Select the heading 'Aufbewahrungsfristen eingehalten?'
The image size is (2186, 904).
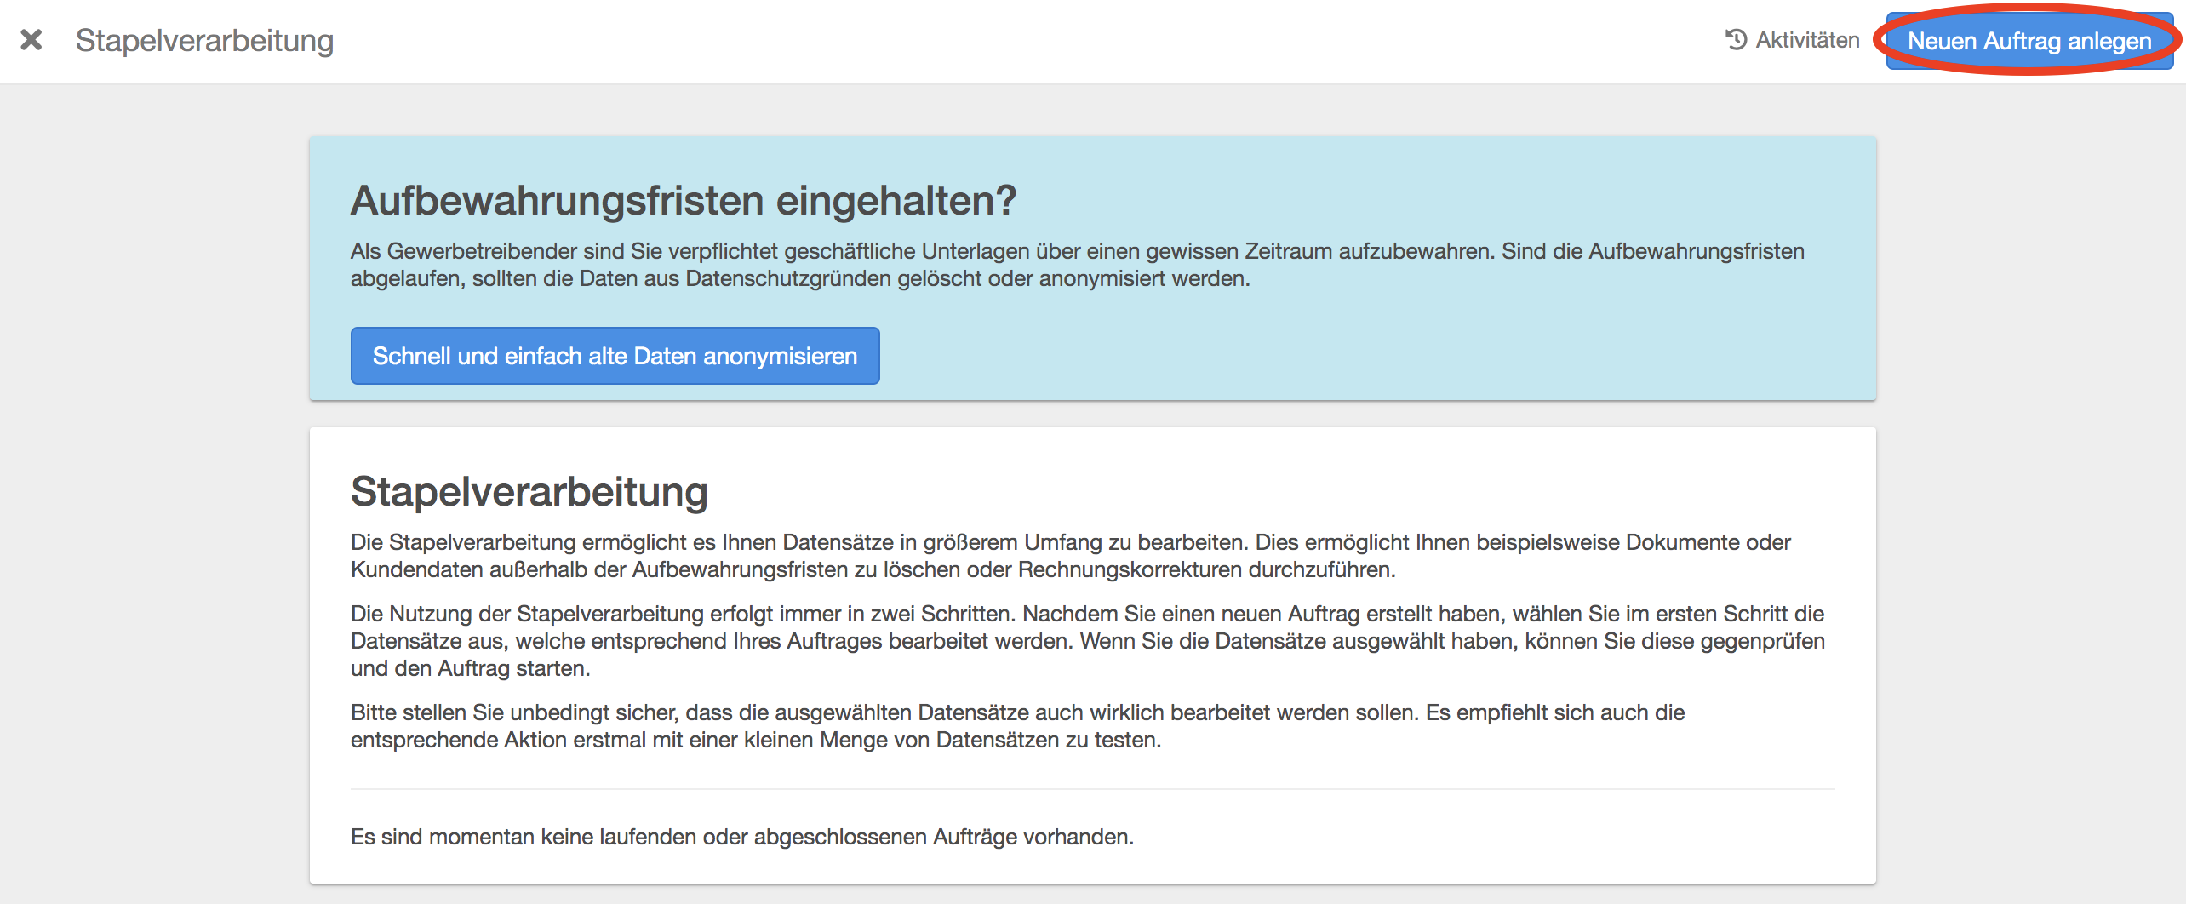(x=683, y=201)
